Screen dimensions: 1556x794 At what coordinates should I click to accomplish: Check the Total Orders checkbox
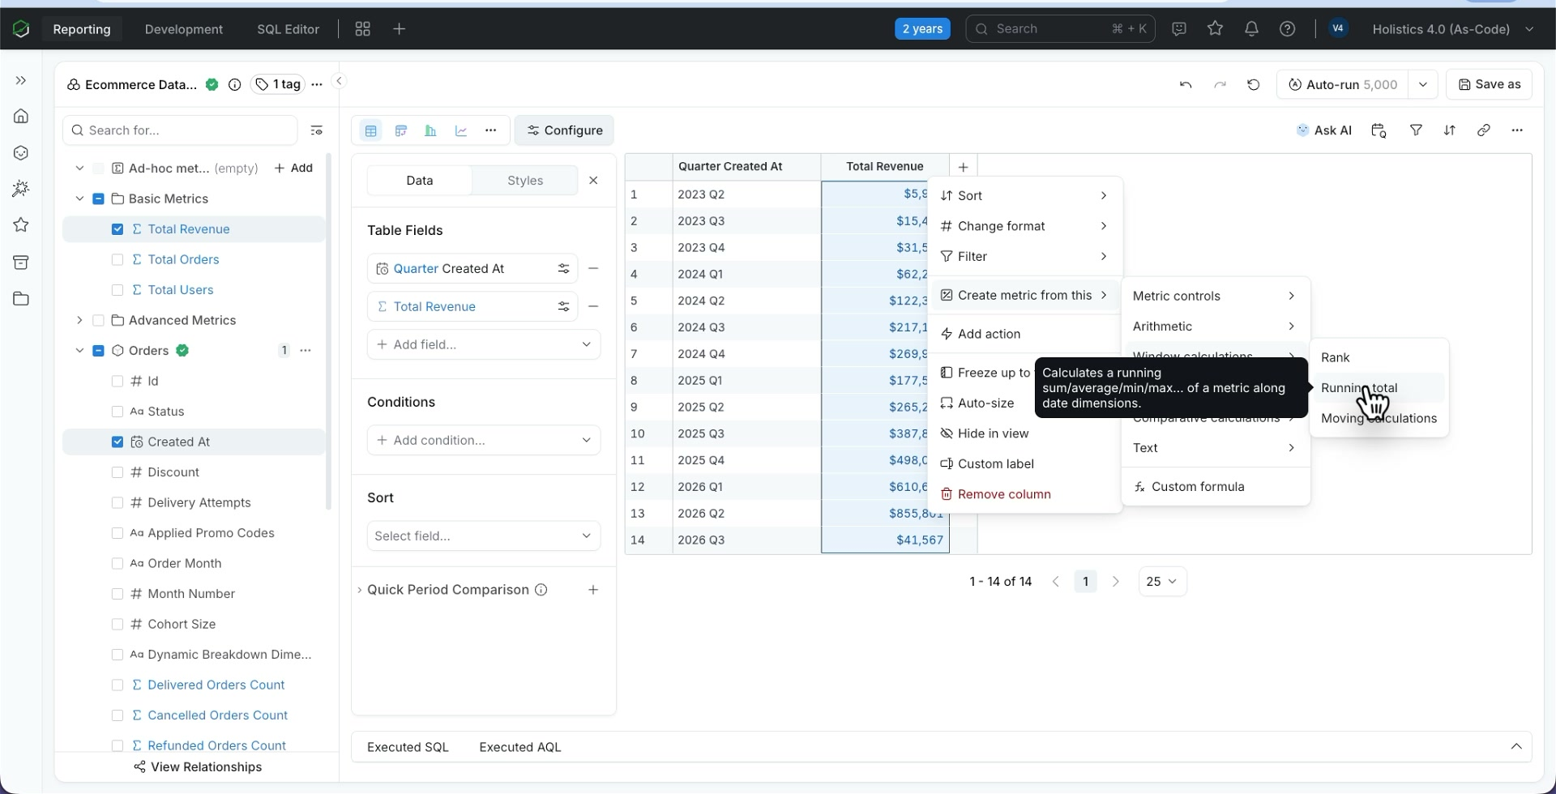tap(118, 259)
